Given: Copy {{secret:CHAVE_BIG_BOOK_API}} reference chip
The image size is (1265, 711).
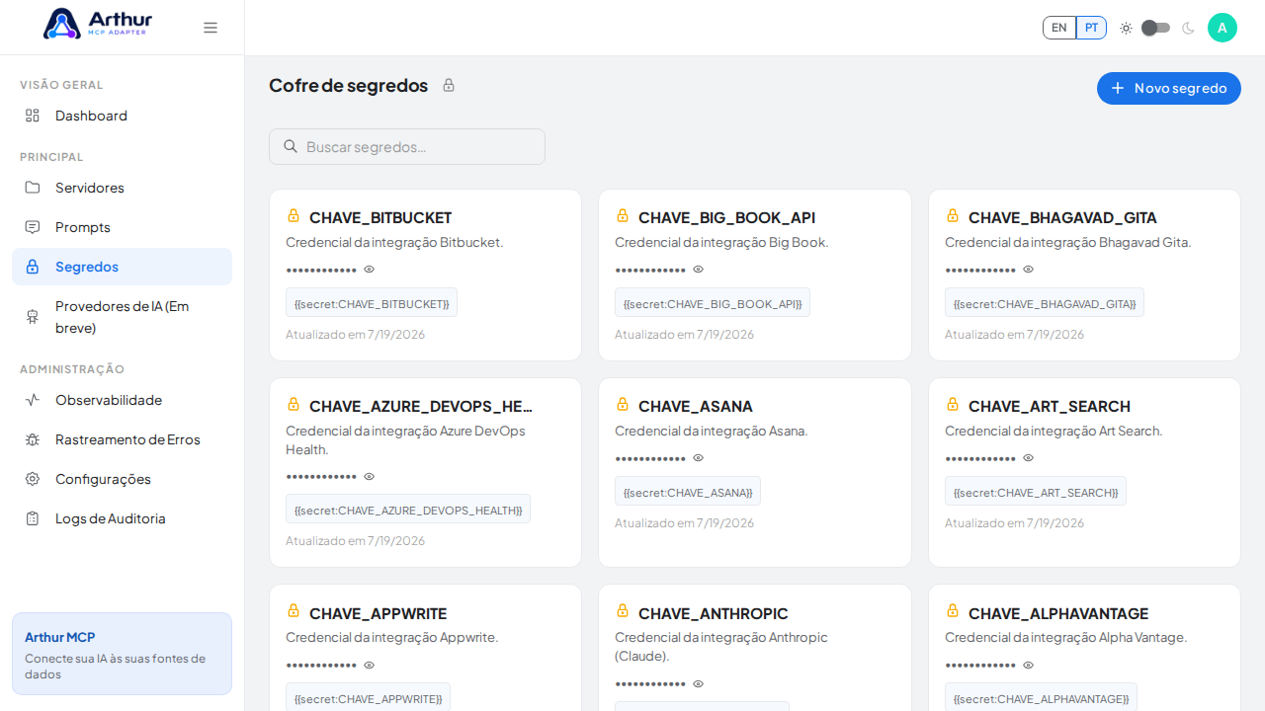Looking at the screenshot, I should [713, 303].
